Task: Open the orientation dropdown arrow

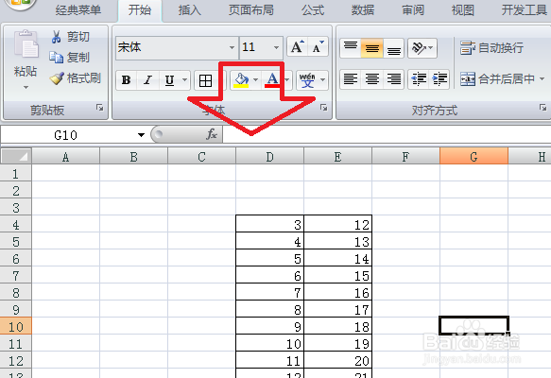Action: coord(431,48)
